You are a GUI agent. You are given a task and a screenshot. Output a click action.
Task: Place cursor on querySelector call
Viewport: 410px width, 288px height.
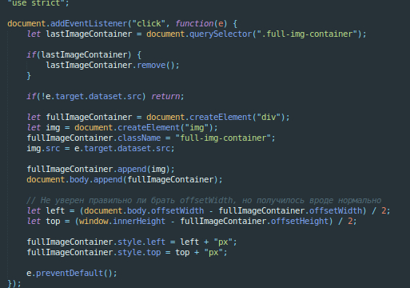coord(221,34)
